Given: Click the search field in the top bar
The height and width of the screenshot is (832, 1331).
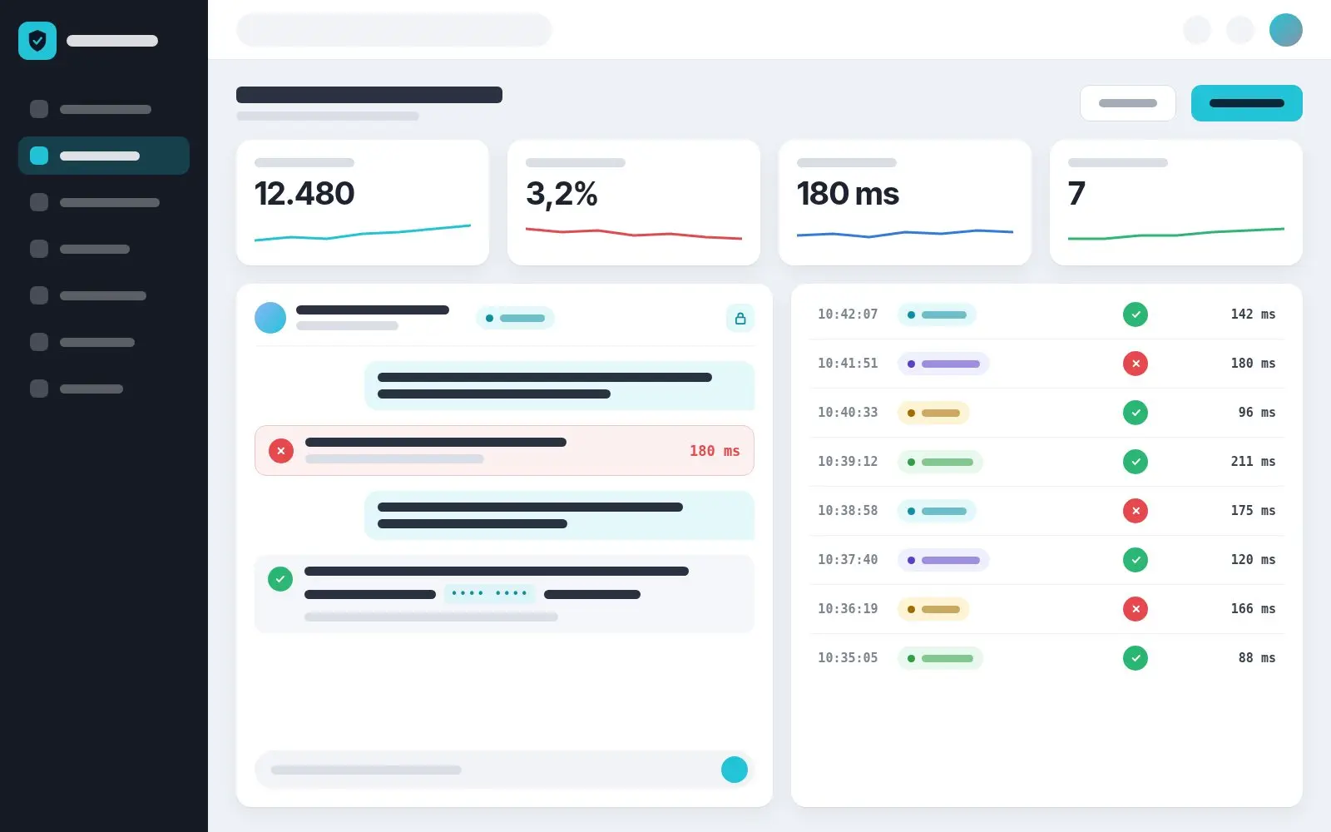Looking at the screenshot, I should tap(394, 30).
